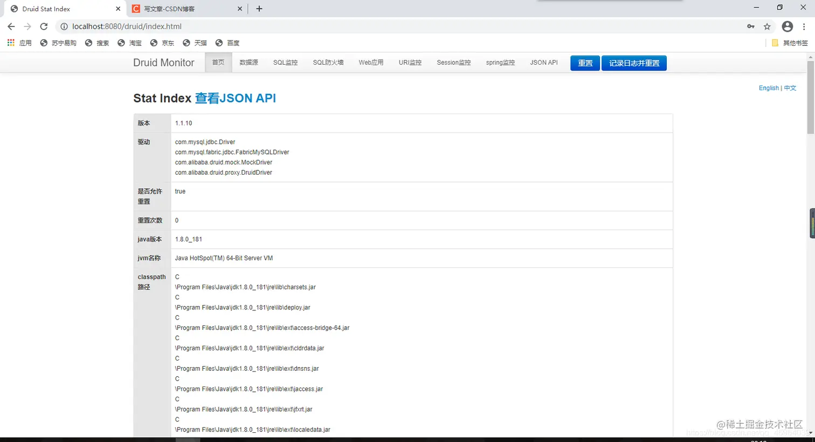Click the jaccess.jar classpath entry

(249, 389)
